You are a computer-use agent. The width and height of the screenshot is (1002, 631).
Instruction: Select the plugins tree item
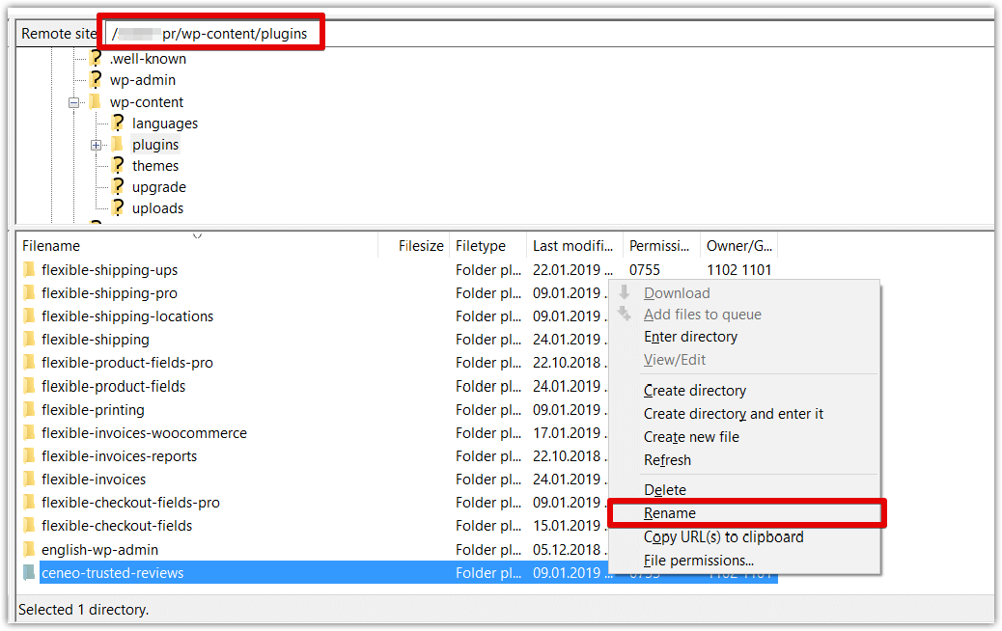155,145
